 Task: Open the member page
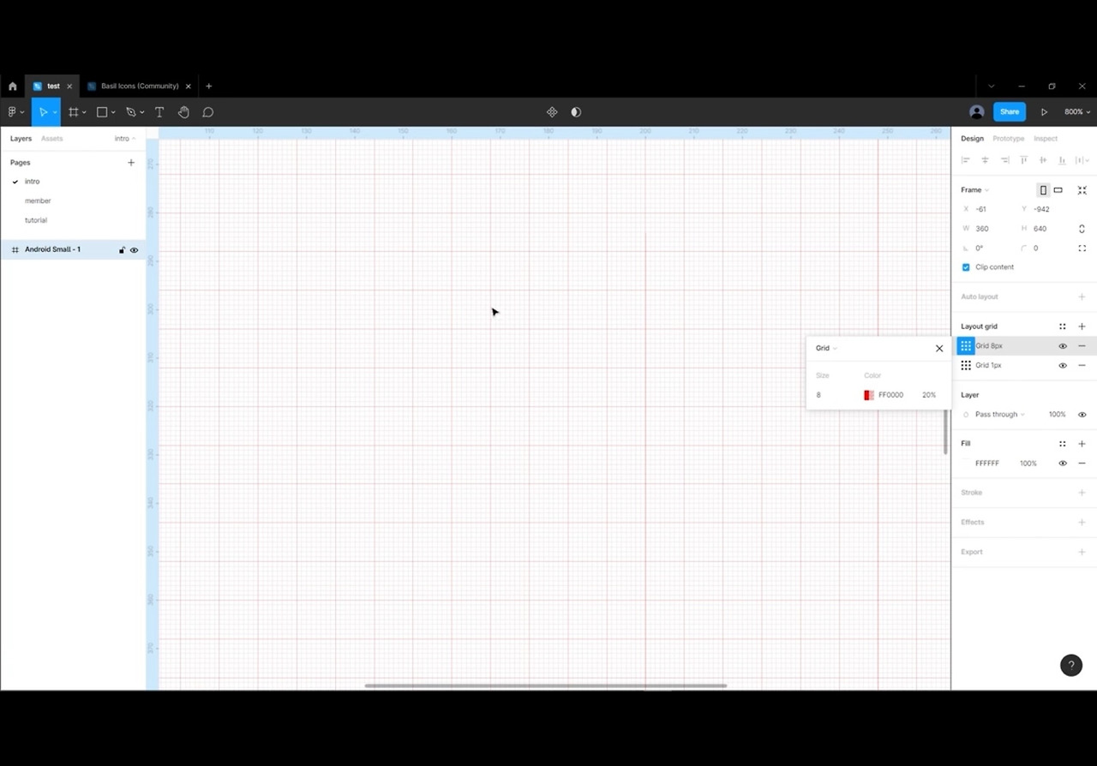pyautogui.click(x=38, y=200)
